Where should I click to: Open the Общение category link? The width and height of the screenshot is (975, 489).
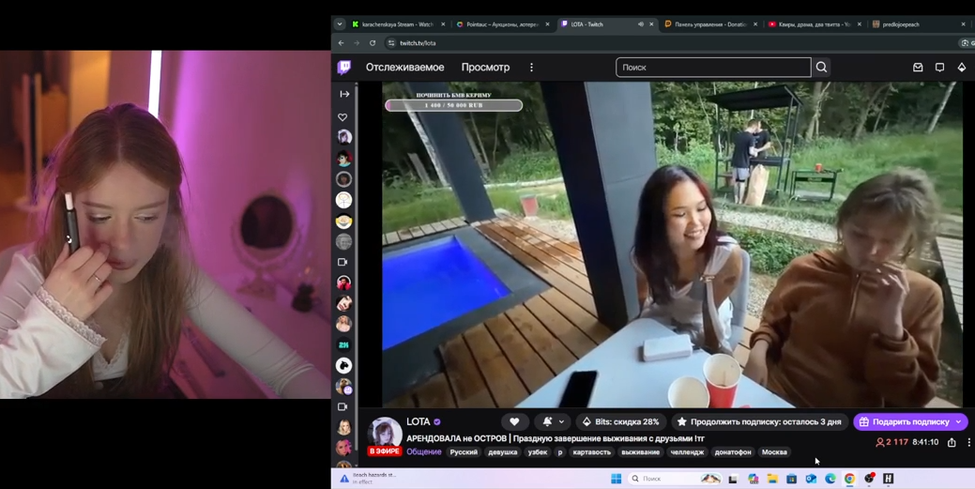(424, 452)
